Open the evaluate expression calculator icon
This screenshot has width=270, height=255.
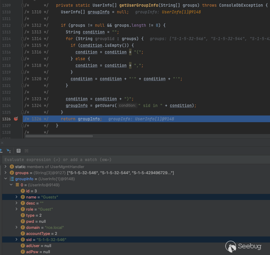click(19, 151)
